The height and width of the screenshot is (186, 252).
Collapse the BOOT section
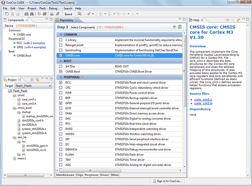pyautogui.click(x=61, y=61)
